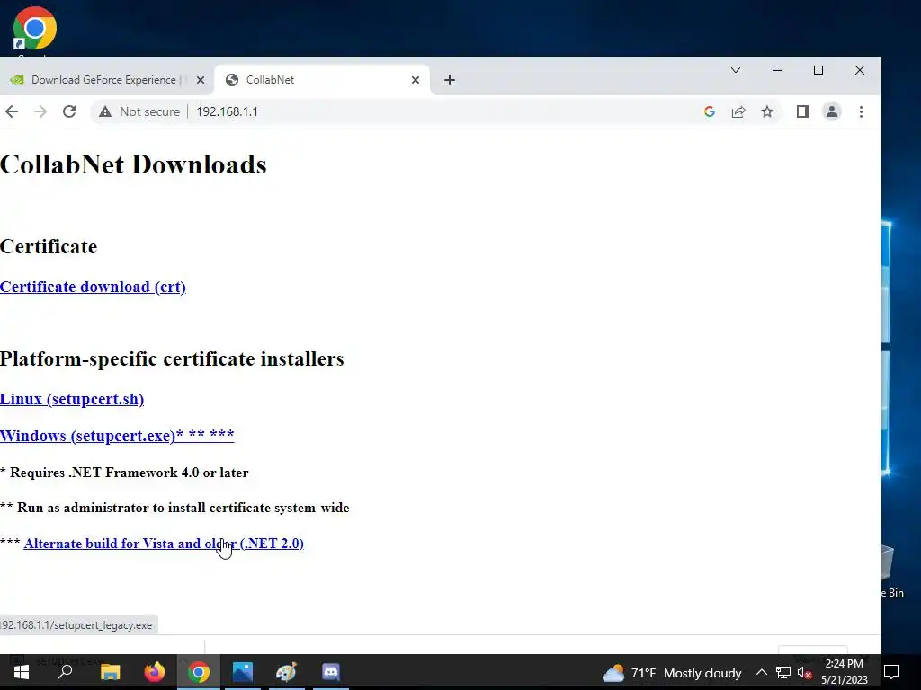This screenshot has height=690, width=921.
Task: Open the Chrome three-dot menu
Action: pyautogui.click(x=861, y=111)
